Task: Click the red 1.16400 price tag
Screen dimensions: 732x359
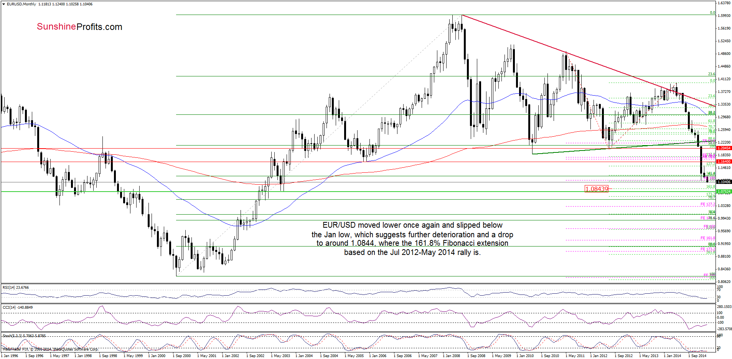Action: 724,162
